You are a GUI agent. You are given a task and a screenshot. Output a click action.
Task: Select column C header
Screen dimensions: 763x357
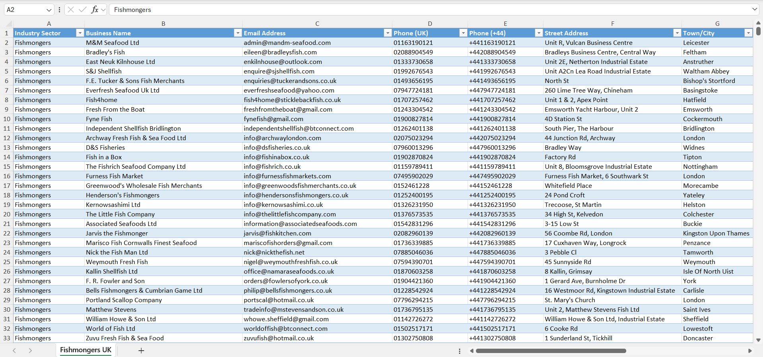coord(317,23)
